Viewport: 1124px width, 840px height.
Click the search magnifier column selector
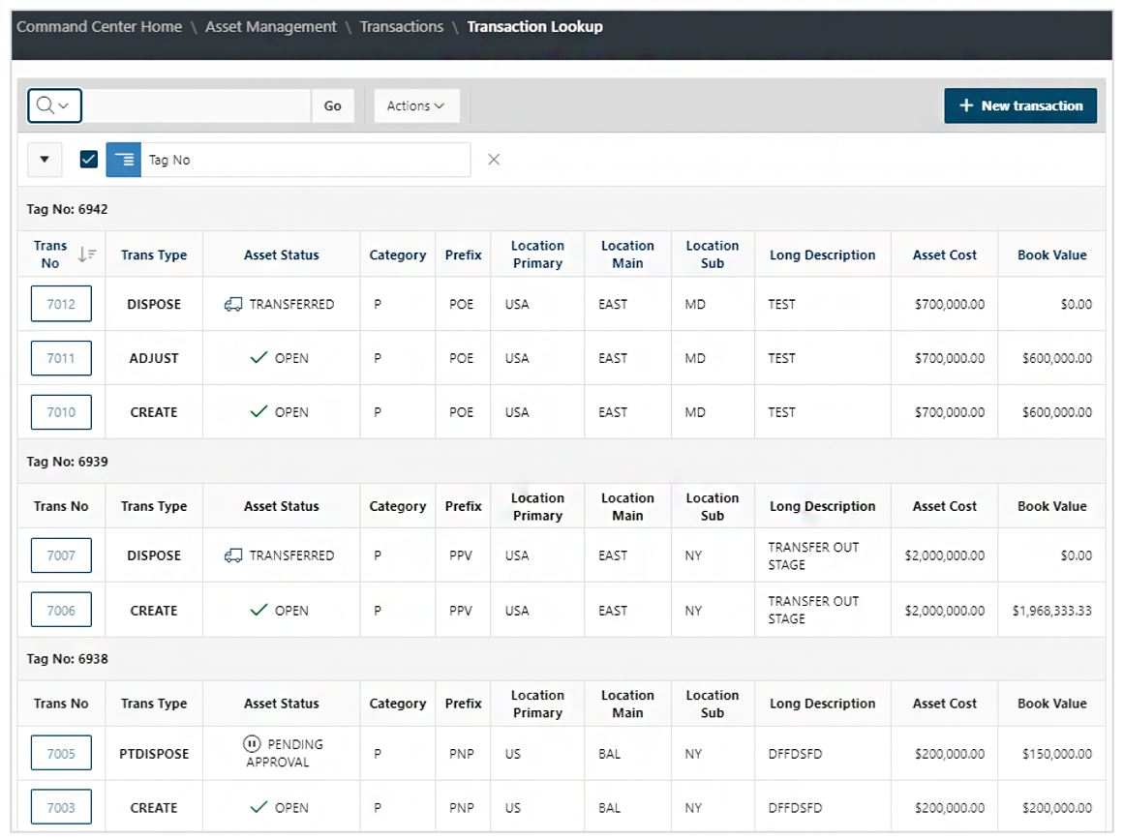click(x=54, y=105)
